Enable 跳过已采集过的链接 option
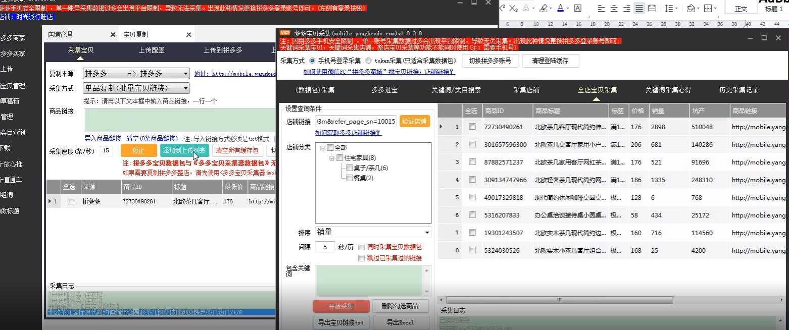This screenshot has width=789, height=330. (361, 258)
